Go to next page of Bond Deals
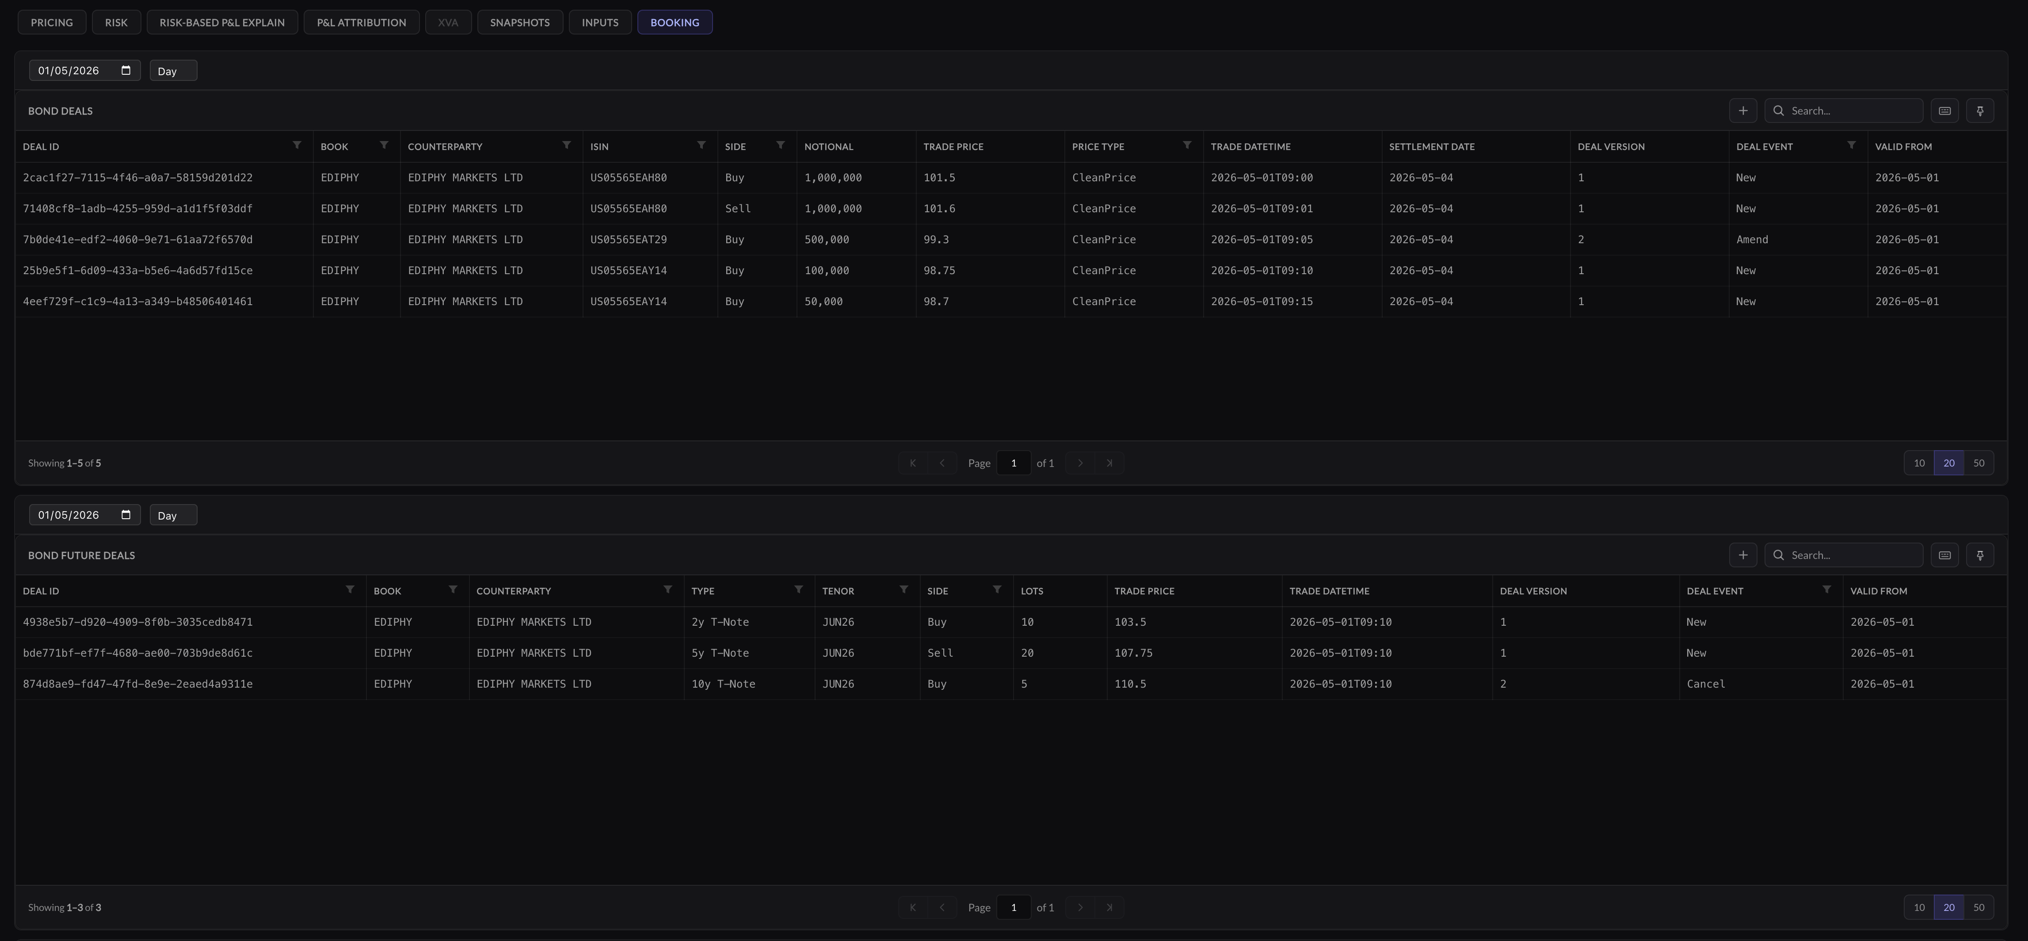2028x941 pixels. pyautogui.click(x=1080, y=463)
